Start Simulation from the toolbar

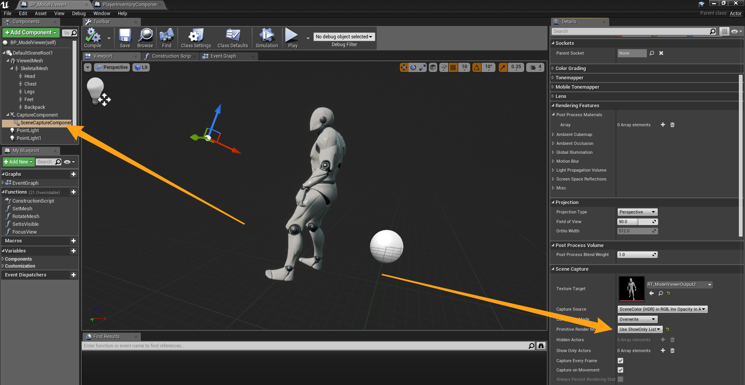coord(267,38)
